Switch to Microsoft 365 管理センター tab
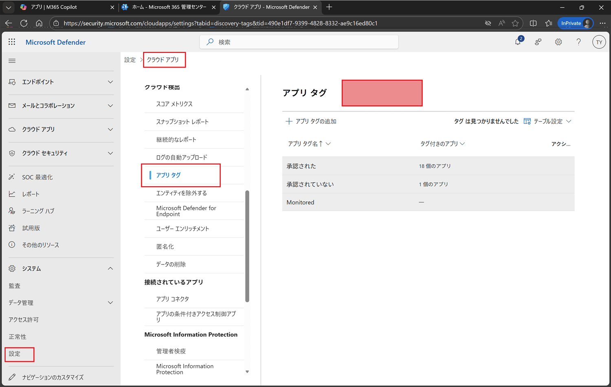 (x=169, y=7)
